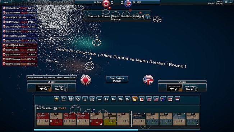Click the Allies flag in score bar
Screen dimensions: 234x132
tap(128, 3)
